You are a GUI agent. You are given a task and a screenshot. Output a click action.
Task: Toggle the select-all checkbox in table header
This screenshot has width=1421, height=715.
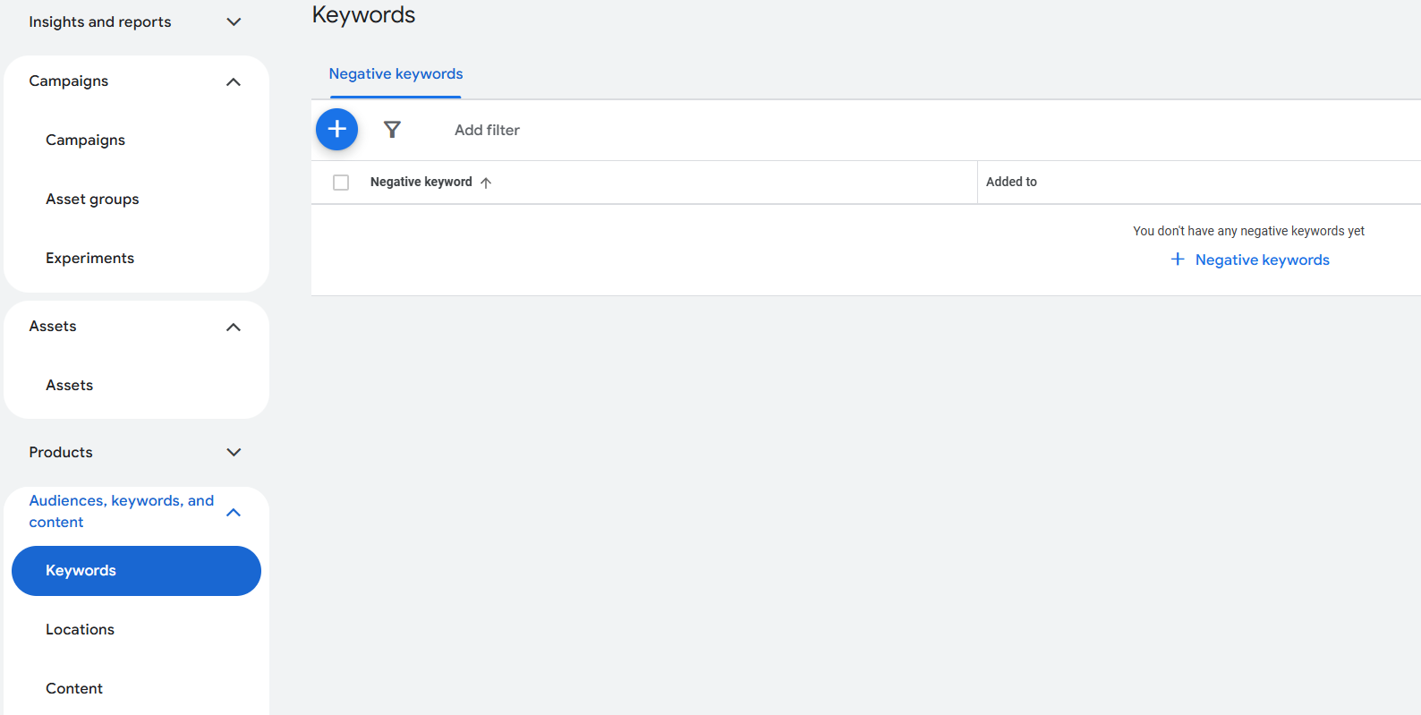click(341, 183)
